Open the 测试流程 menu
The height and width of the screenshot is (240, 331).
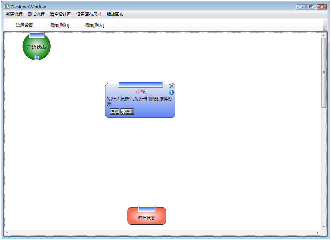pyautogui.click(x=36, y=14)
